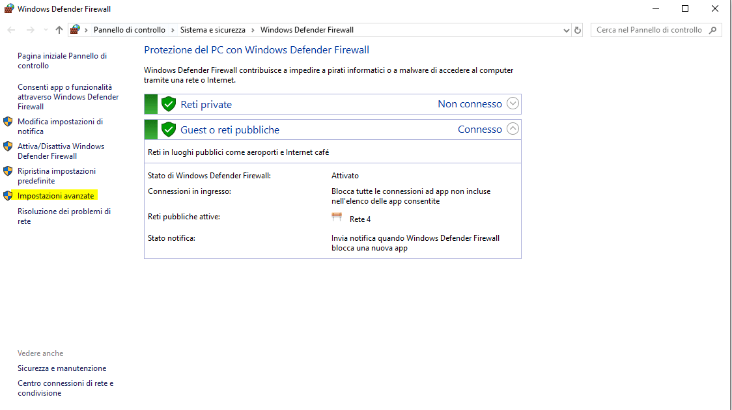Expand the Reti private section chevron
The image size is (732, 410).
513,103
